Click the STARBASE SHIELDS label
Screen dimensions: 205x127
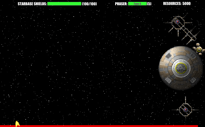[x=32, y=4]
